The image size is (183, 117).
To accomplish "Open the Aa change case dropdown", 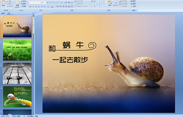I will [x=48, y=7].
